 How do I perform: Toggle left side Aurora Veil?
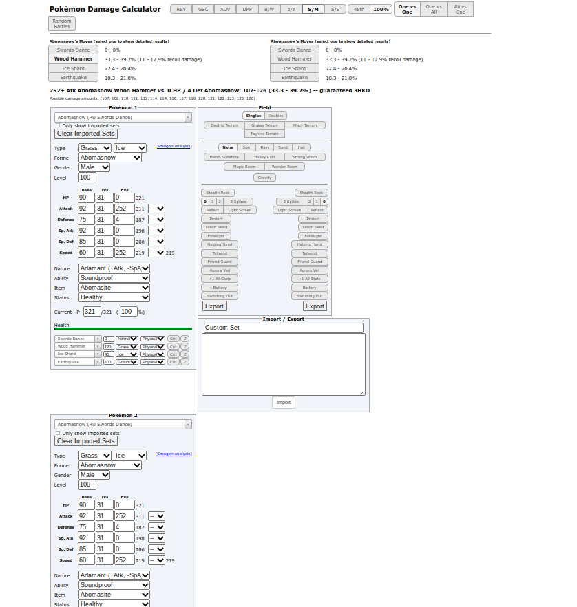coord(220,270)
